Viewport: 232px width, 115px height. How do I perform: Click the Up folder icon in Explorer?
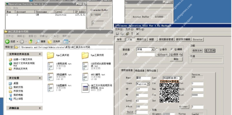(x=31, y=41)
